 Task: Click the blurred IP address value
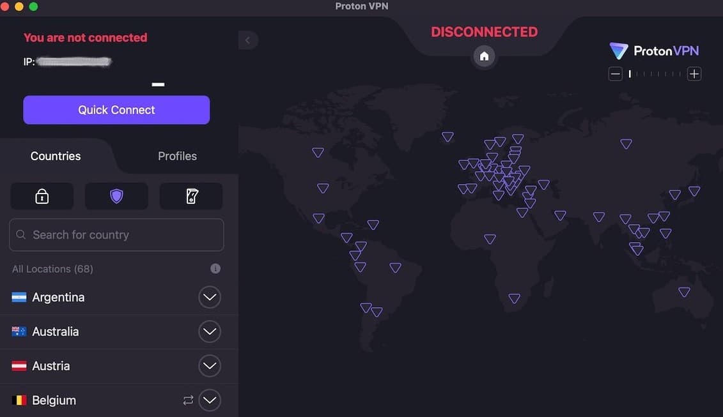click(74, 61)
